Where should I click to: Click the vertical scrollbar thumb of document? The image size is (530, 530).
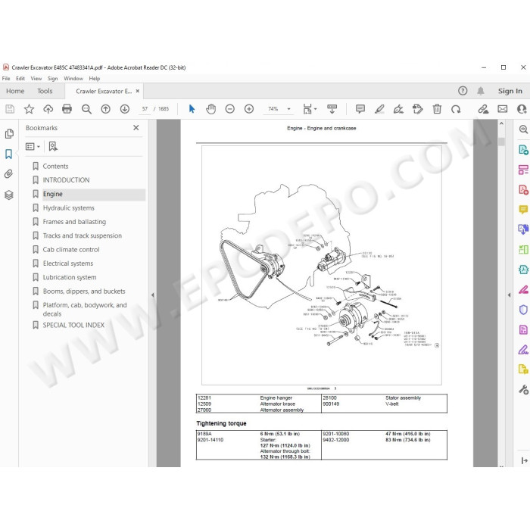click(x=501, y=142)
